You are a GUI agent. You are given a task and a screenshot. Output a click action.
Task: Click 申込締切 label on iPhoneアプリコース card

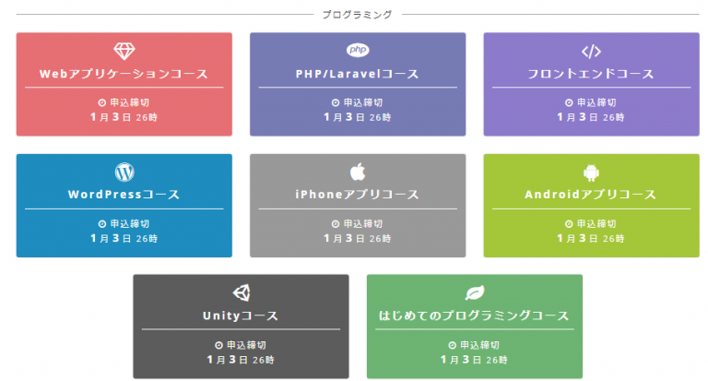click(363, 224)
